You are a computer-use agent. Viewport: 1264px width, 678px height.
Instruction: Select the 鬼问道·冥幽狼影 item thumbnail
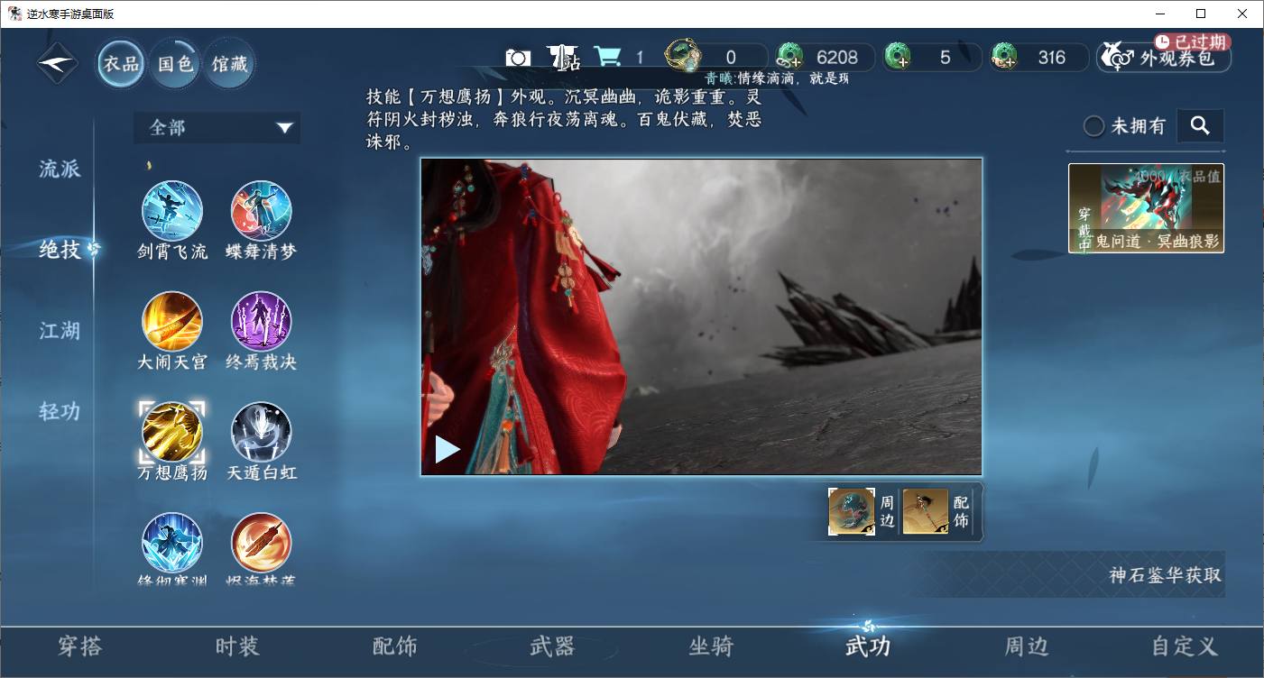1145,207
